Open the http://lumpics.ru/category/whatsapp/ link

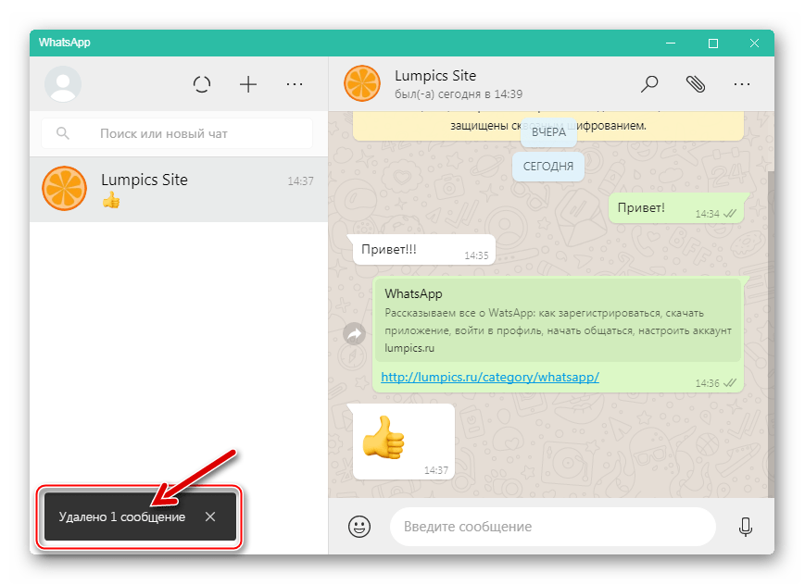pyautogui.click(x=490, y=377)
